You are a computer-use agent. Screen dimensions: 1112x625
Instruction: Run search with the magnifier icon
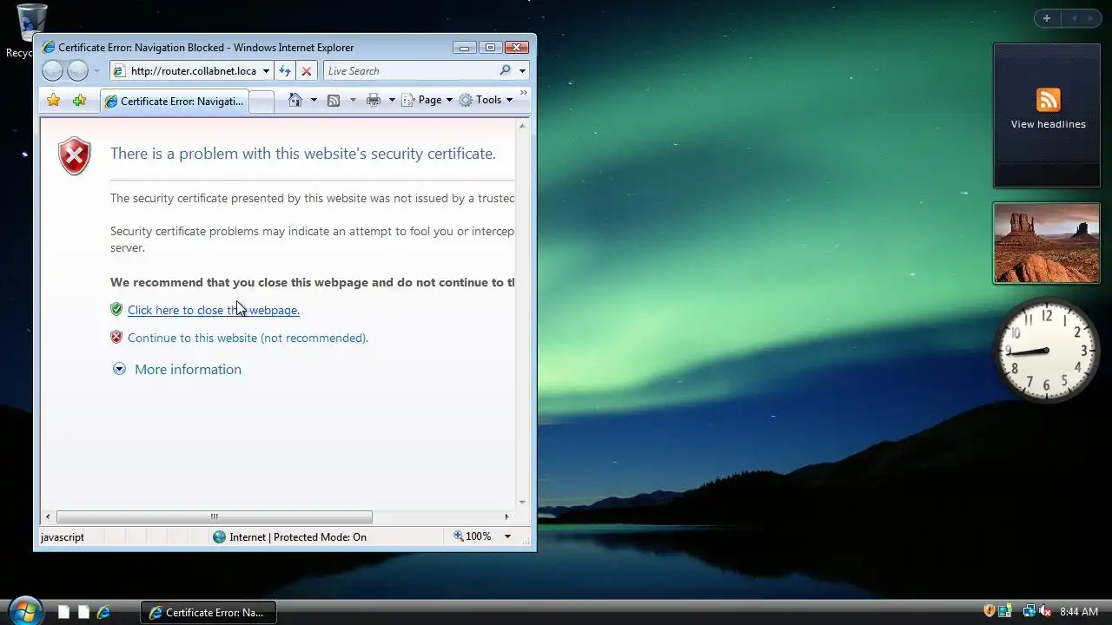point(506,70)
